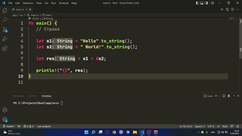Open the launch profile dropdown arrow
Viewport: 242px width, 136px height.
(x=219, y=96)
